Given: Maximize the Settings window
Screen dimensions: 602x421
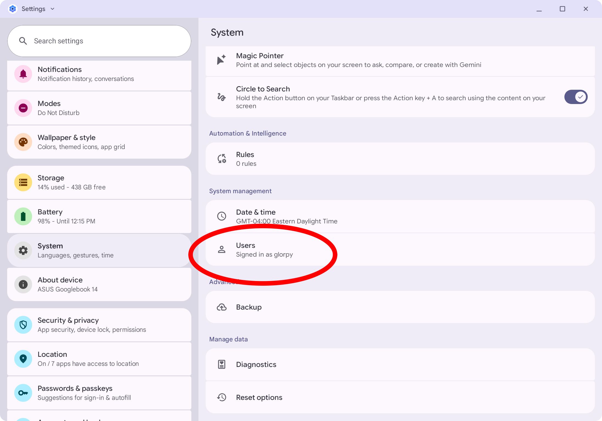Looking at the screenshot, I should 562,9.
